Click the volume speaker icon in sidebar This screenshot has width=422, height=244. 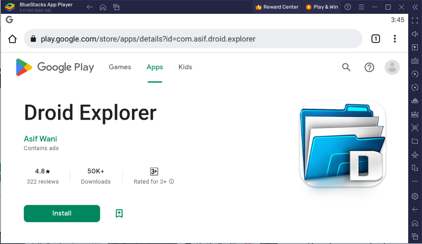415,33
